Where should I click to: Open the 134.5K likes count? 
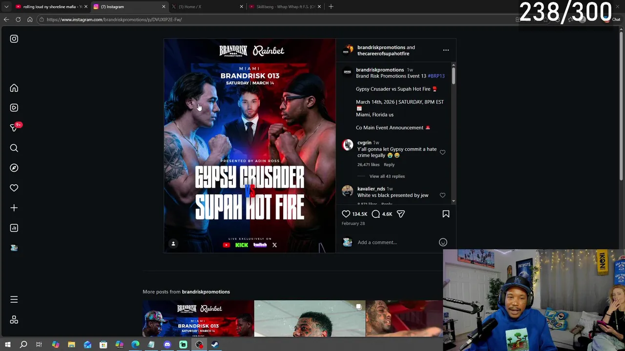pyautogui.click(x=360, y=214)
